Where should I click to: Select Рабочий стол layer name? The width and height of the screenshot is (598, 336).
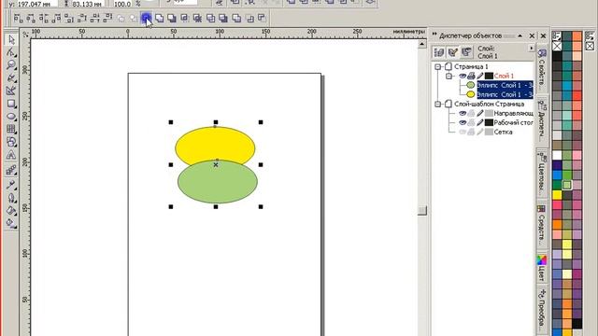coord(513,122)
